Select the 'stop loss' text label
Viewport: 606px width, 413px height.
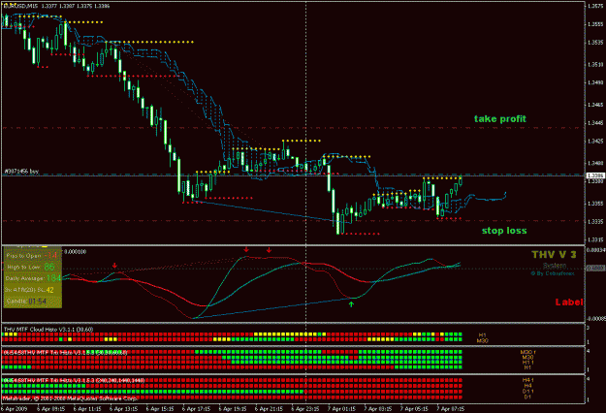(504, 231)
